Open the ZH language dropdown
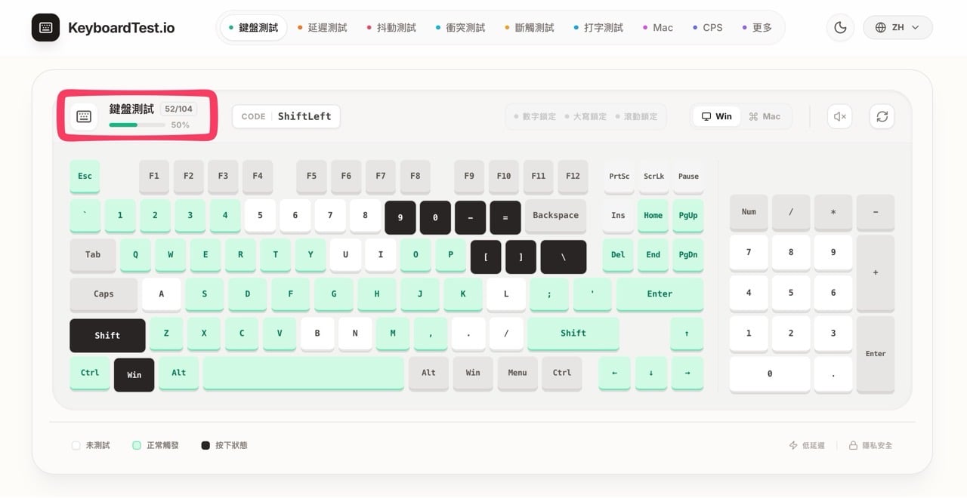 897,27
